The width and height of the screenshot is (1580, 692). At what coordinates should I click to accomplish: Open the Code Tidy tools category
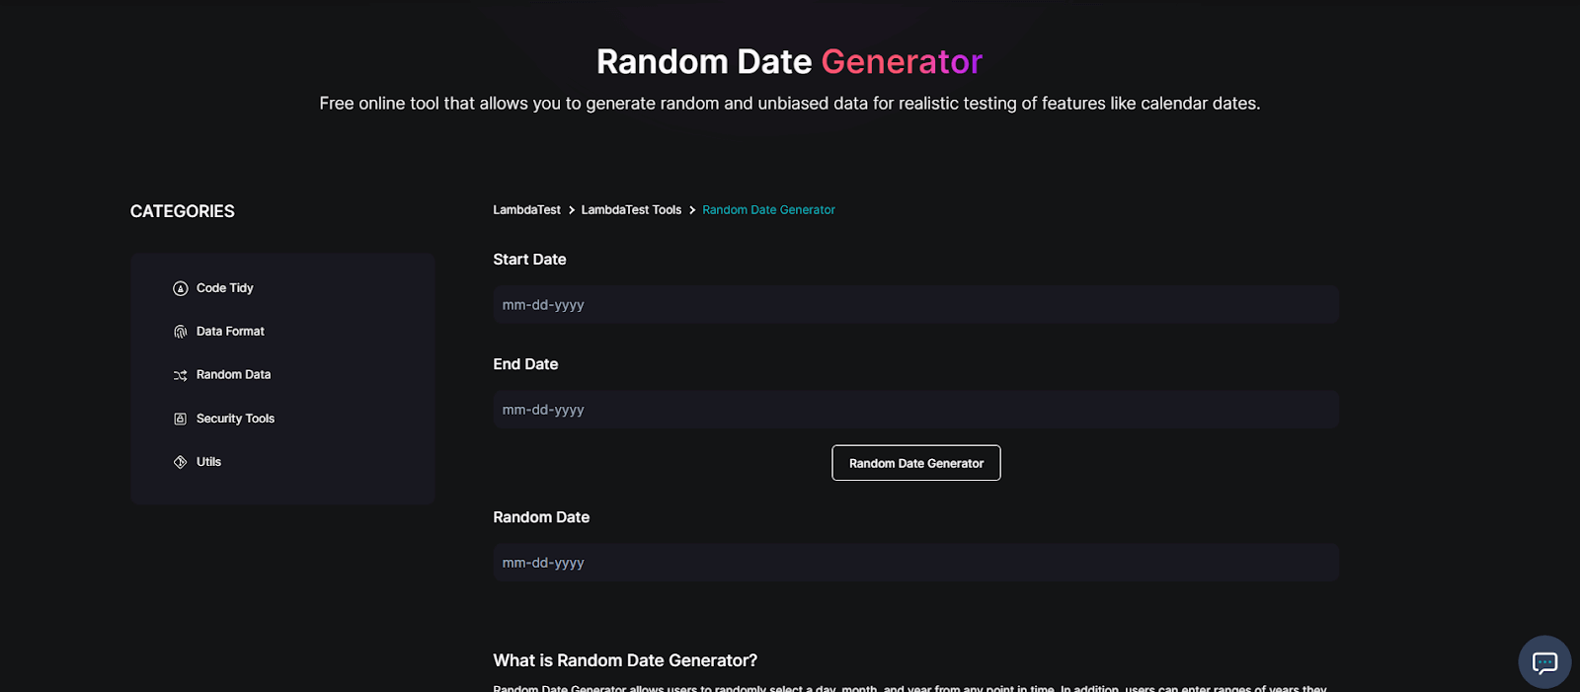point(224,287)
